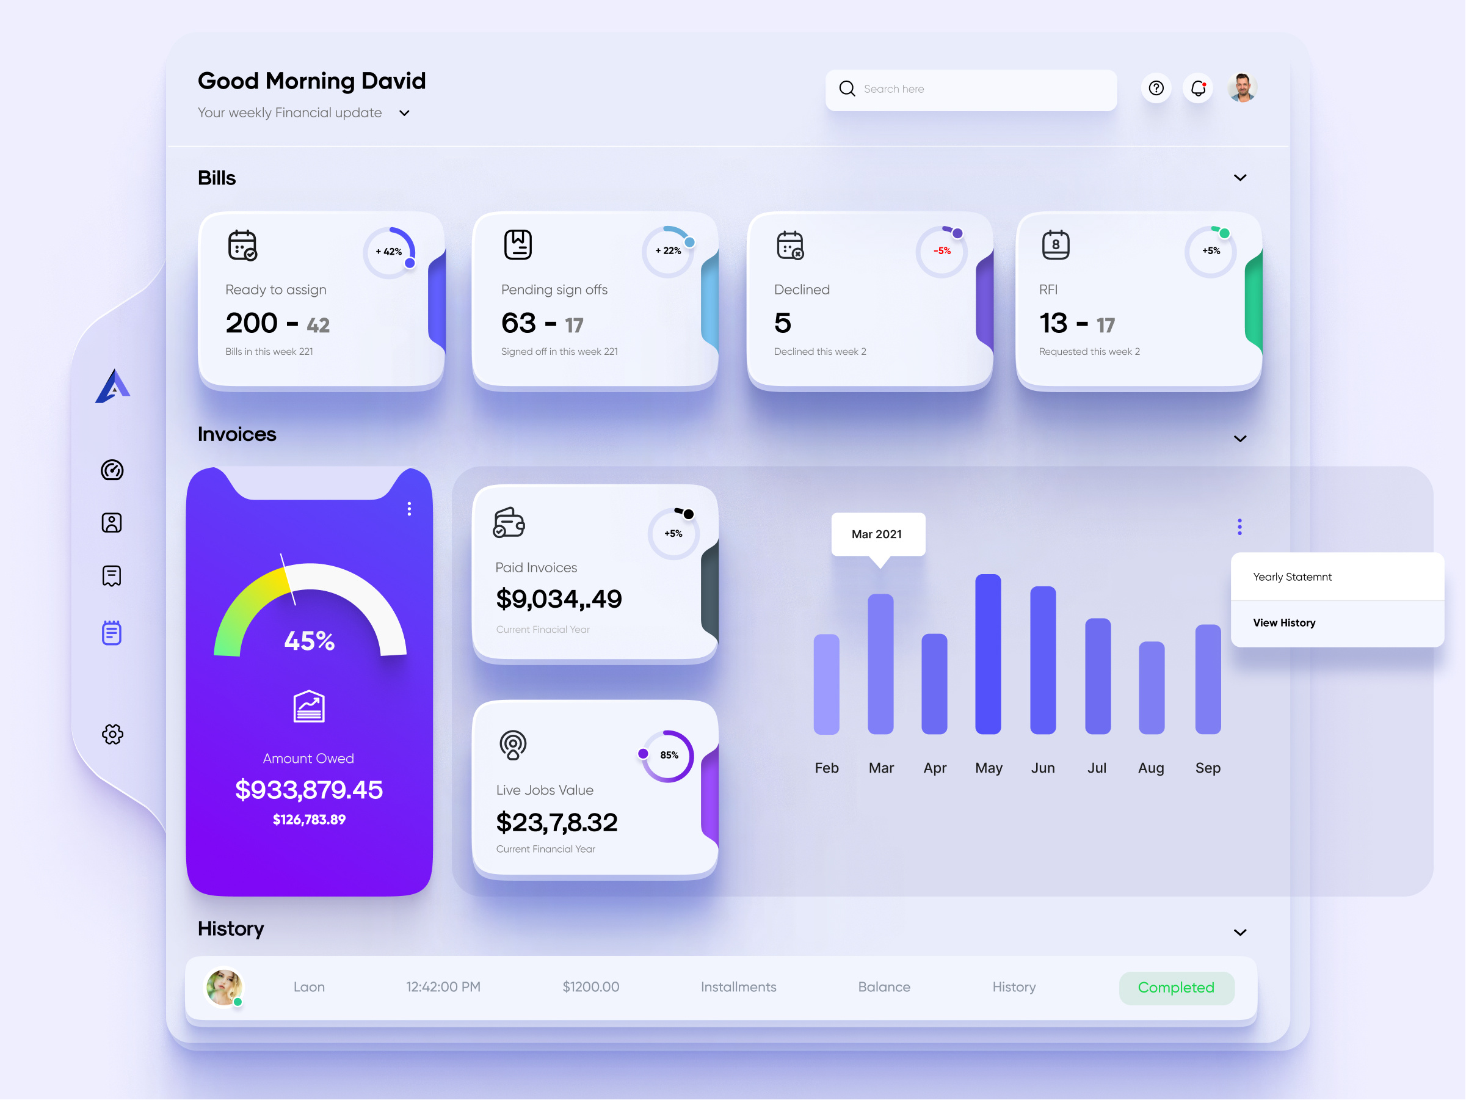Collapse the Bills section

click(1241, 178)
